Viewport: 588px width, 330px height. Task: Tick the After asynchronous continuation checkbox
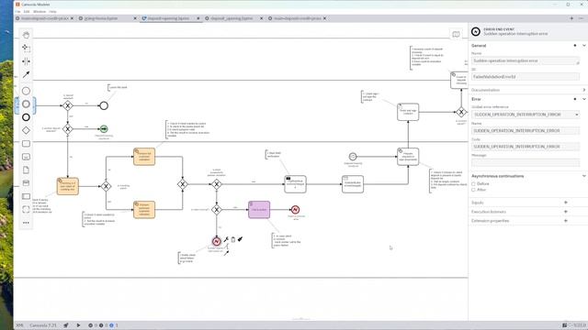473,190
